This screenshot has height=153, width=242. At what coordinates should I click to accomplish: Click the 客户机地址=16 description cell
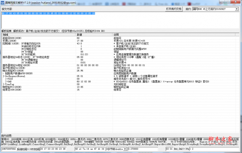(122, 68)
